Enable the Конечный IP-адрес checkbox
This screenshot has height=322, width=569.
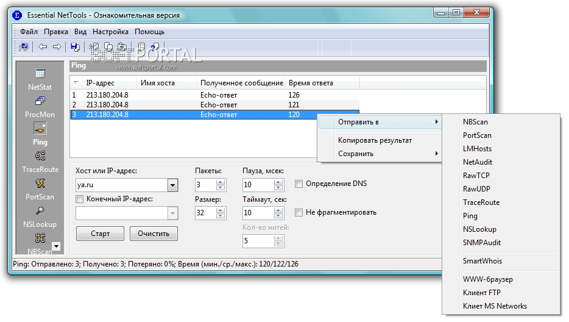(79, 199)
